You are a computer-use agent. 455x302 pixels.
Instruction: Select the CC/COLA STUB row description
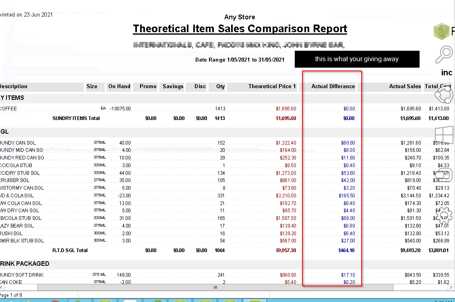click(16, 165)
